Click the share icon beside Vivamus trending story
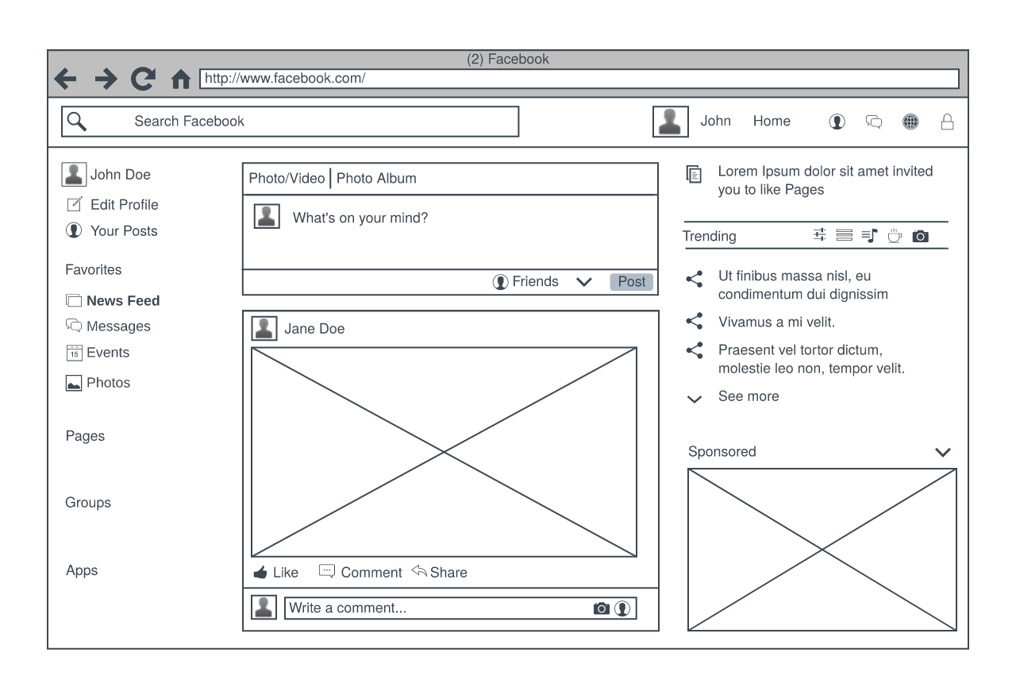1016x699 pixels. point(695,321)
